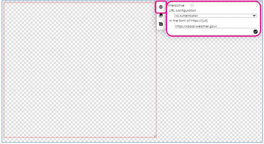The width and height of the screenshot is (264, 144).
Task: Click the bottom edge of red frame
Action: point(80,138)
